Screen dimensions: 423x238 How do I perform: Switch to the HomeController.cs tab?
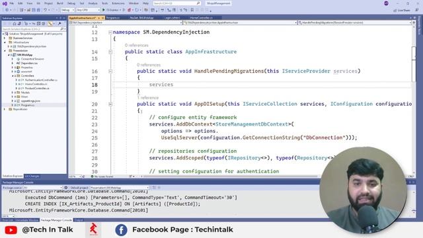click(201, 18)
